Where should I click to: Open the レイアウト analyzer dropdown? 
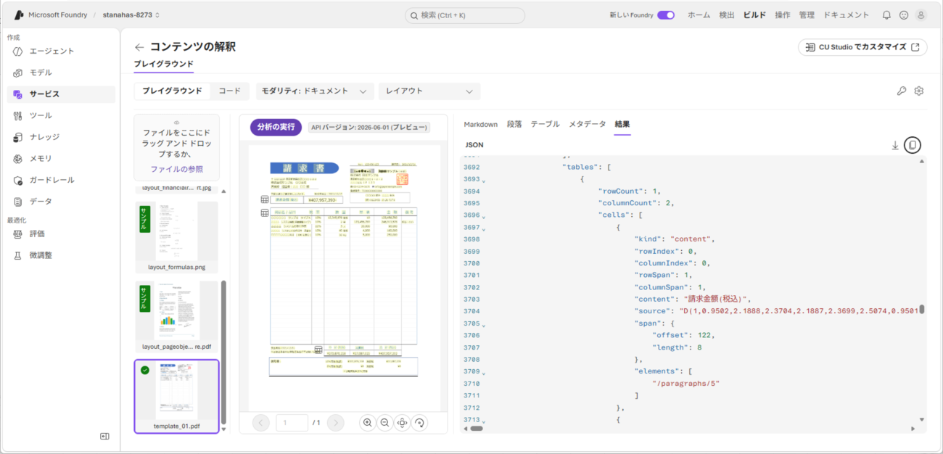point(429,91)
